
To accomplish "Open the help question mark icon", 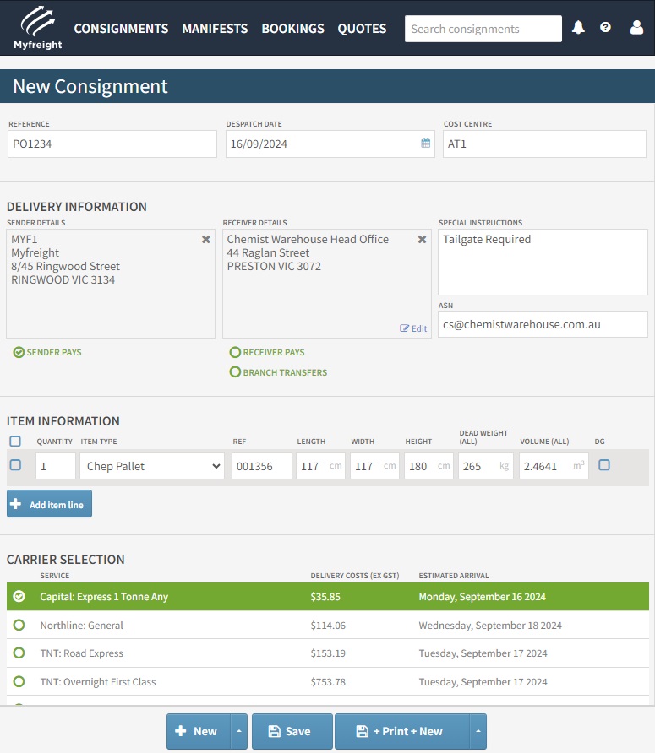I will 605,27.
